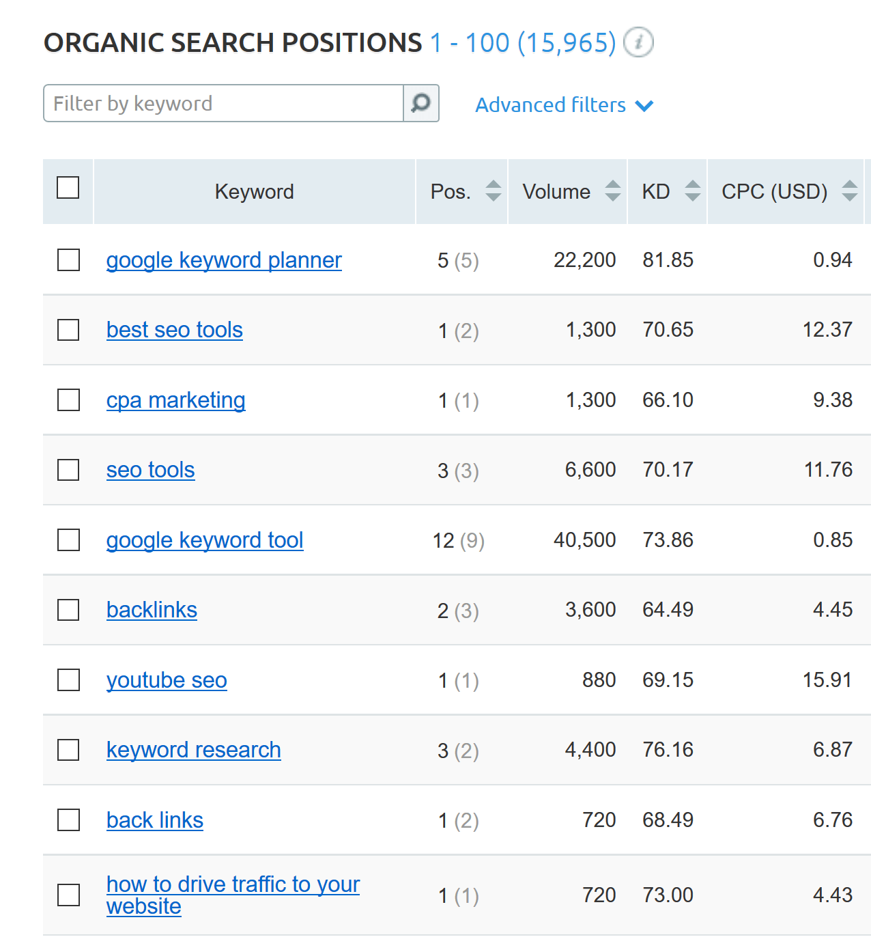Toggle the select-all checkbox in header
Viewport: 871px width, 937px height.
68,188
